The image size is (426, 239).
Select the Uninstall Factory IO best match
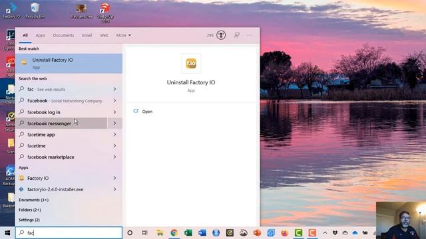pos(69,64)
